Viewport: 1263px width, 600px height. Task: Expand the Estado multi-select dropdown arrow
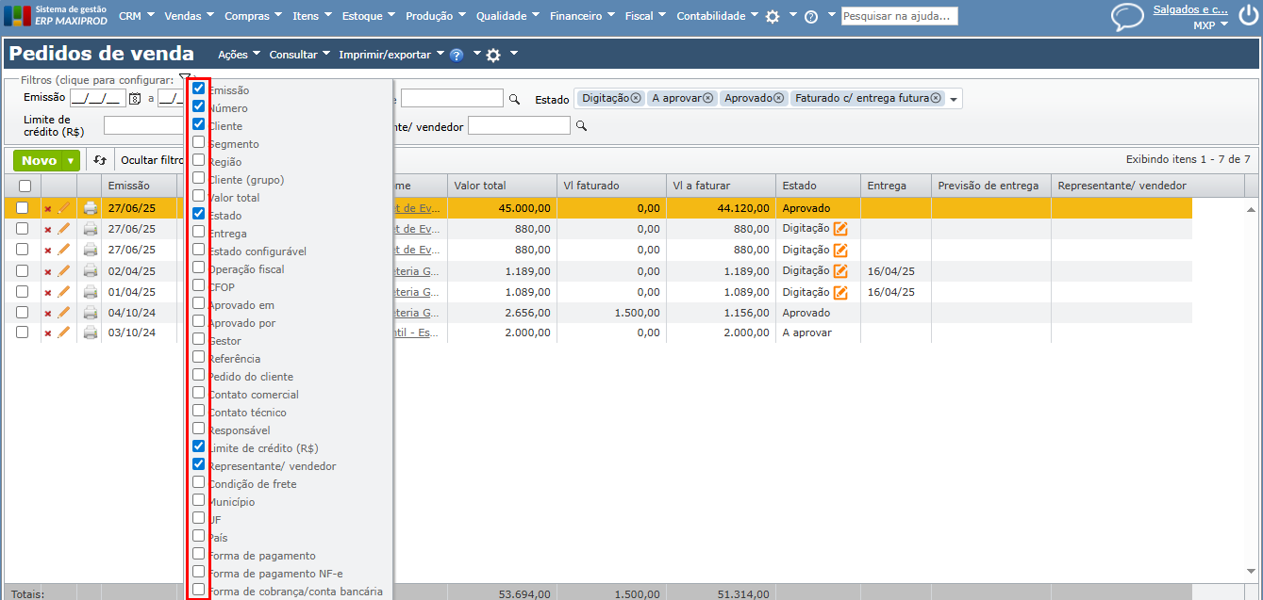pos(954,99)
